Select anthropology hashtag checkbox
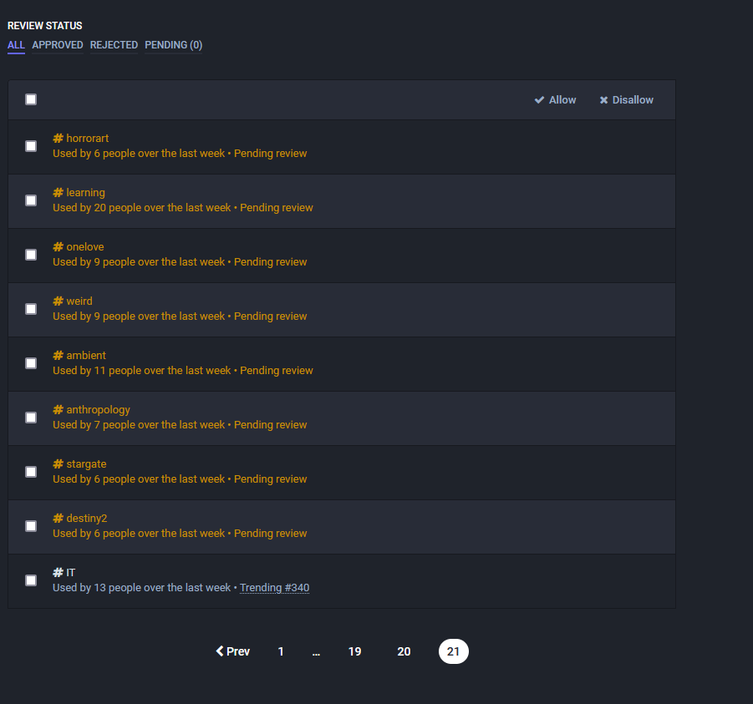The height and width of the screenshot is (704, 753). 31,417
